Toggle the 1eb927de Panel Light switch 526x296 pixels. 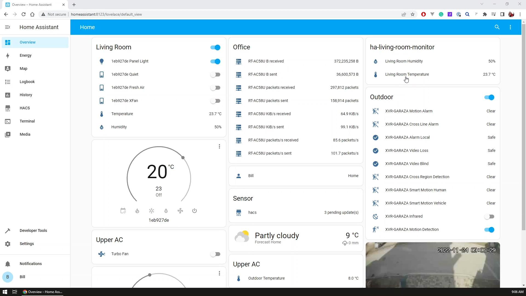tap(215, 61)
